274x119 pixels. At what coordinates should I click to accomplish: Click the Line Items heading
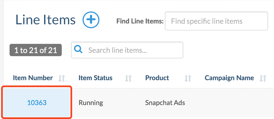click(x=45, y=20)
